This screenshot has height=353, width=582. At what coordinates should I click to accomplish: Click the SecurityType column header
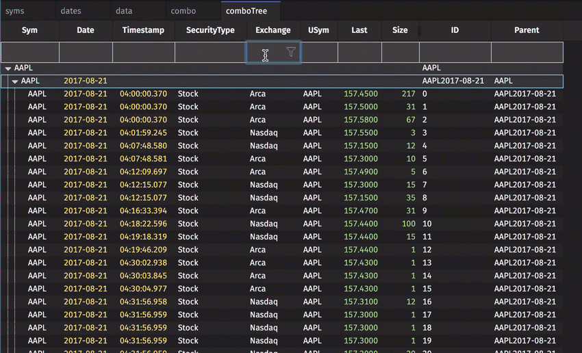(210, 30)
